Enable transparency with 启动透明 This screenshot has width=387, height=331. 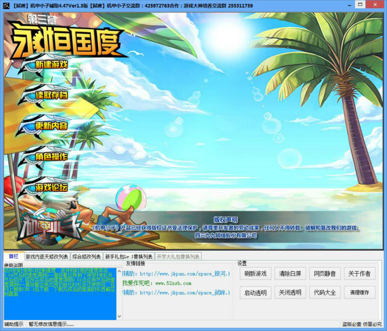pyautogui.click(x=255, y=292)
